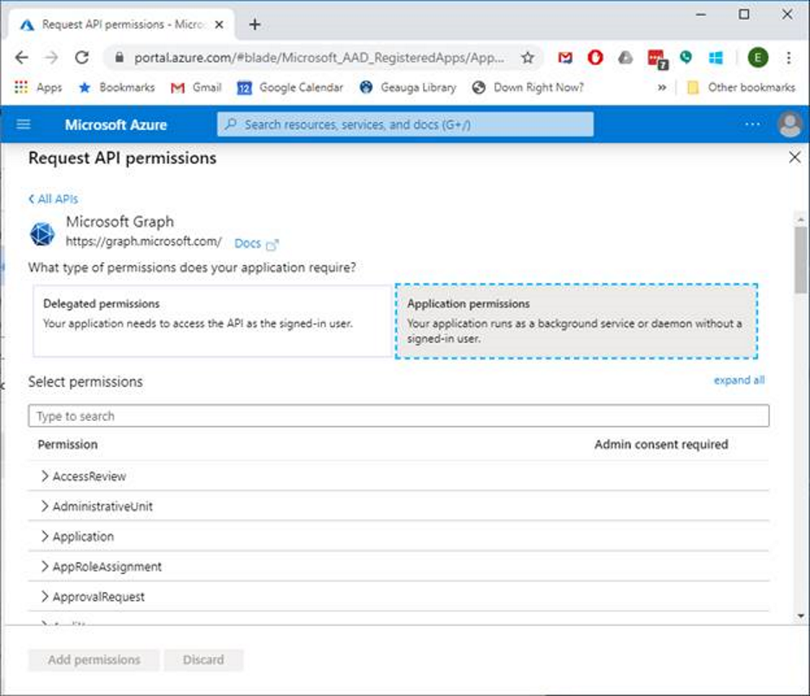810x696 pixels.
Task: Open the Gmail bookmark
Action: (x=196, y=87)
